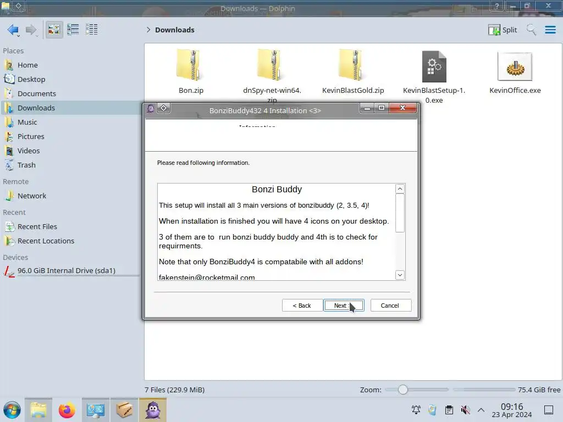This screenshot has width=563, height=422.
Task: Click the muted volume tray icon
Action: [465, 410]
